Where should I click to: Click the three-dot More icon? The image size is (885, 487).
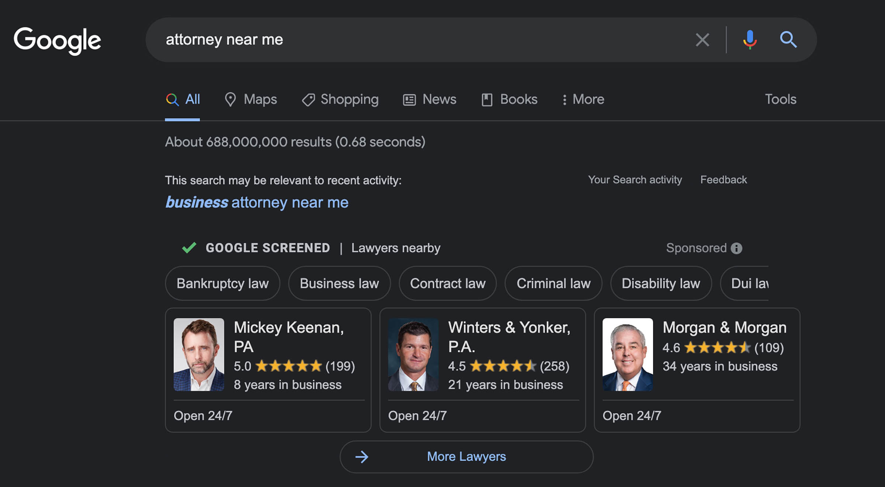tap(564, 100)
